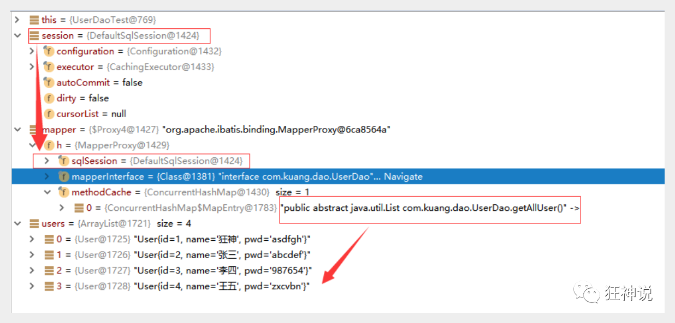The image size is (675, 323).
Task: Click the variable icon beside session
Action: point(33,35)
